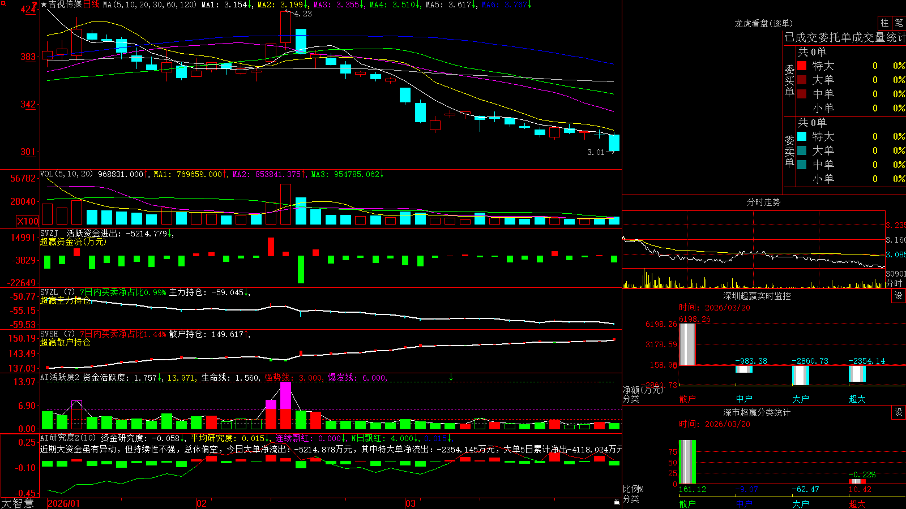
Task: Click the dark red 中单 buy swatch
Action: (802, 94)
